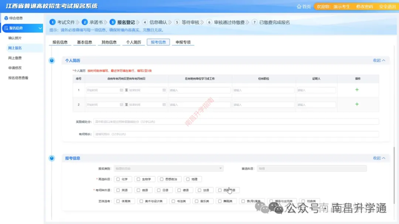This screenshot has width=399, height=224.
Task: Click step 7 circle 已缴费完成报名
Action: point(255,23)
